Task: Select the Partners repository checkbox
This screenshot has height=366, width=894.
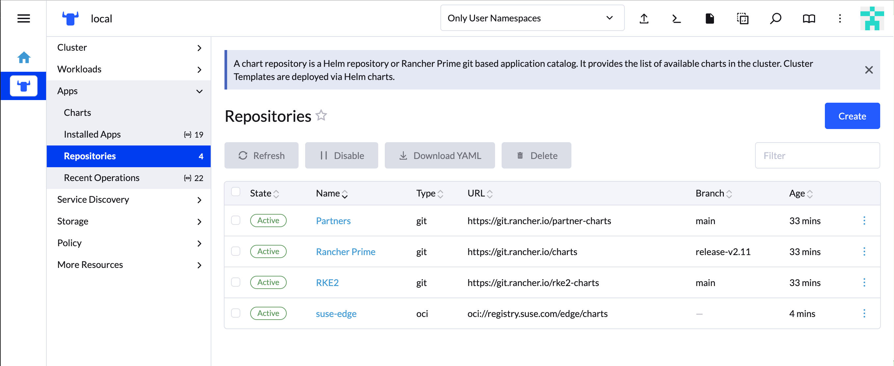Action: pyautogui.click(x=236, y=220)
